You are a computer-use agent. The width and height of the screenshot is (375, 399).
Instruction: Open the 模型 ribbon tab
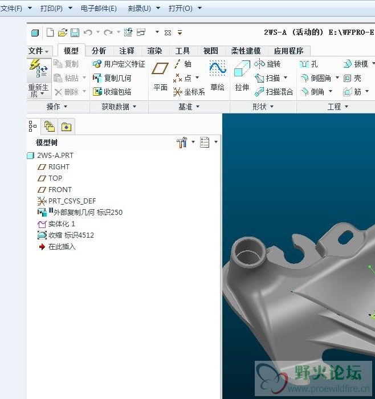coord(71,51)
